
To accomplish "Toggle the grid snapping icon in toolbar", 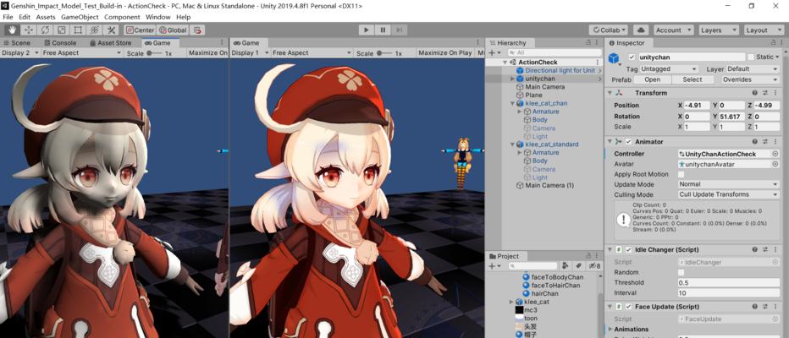I will (x=198, y=30).
